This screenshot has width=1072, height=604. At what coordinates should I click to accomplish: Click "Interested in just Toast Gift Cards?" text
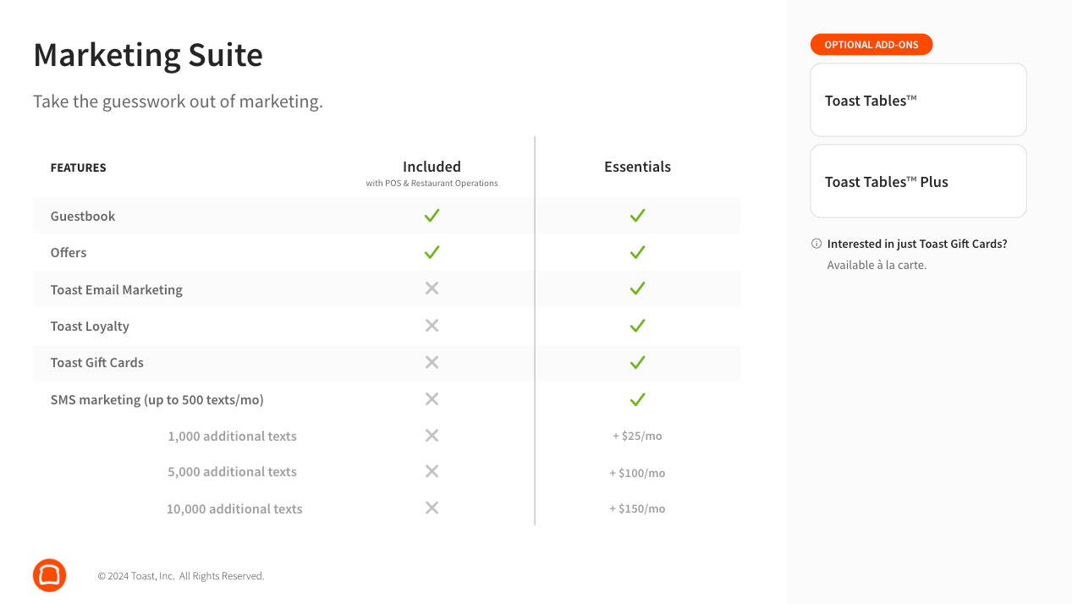click(917, 244)
